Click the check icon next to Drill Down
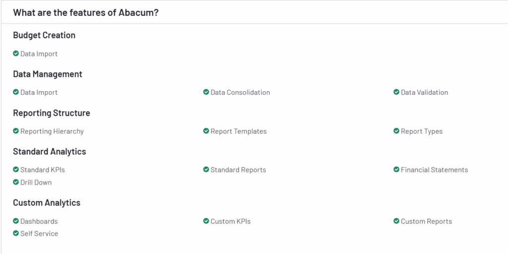The width and height of the screenshot is (508, 254). click(16, 182)
